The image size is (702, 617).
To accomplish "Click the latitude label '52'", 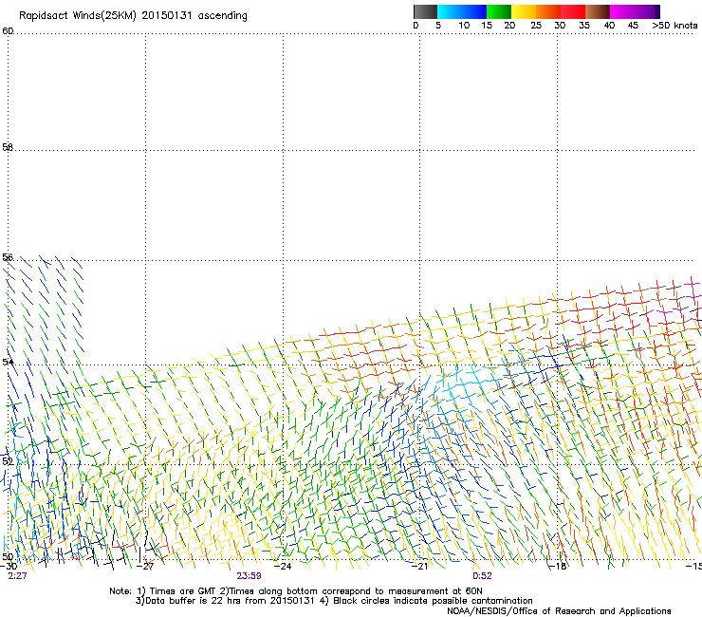I will click(x=8, y=461).
